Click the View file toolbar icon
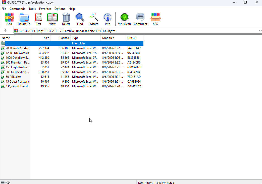 (52, 19)
